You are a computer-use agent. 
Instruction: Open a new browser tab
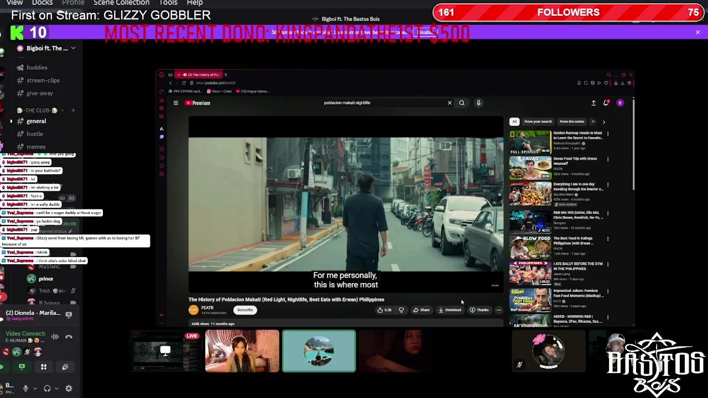(226, 75)
